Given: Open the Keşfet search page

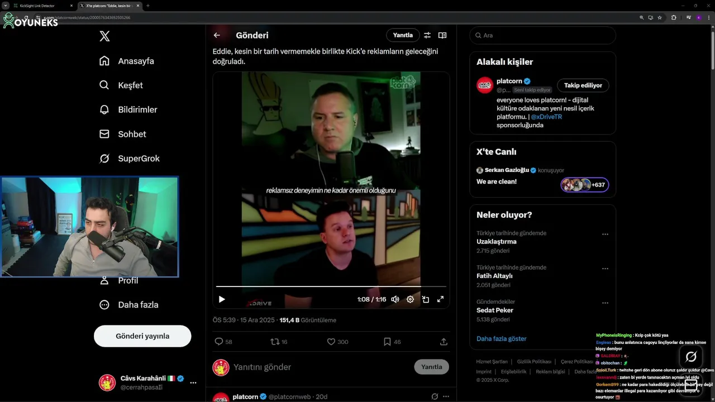Looking at the screenshot, I should pyautogui.click(x=121, y=85).
